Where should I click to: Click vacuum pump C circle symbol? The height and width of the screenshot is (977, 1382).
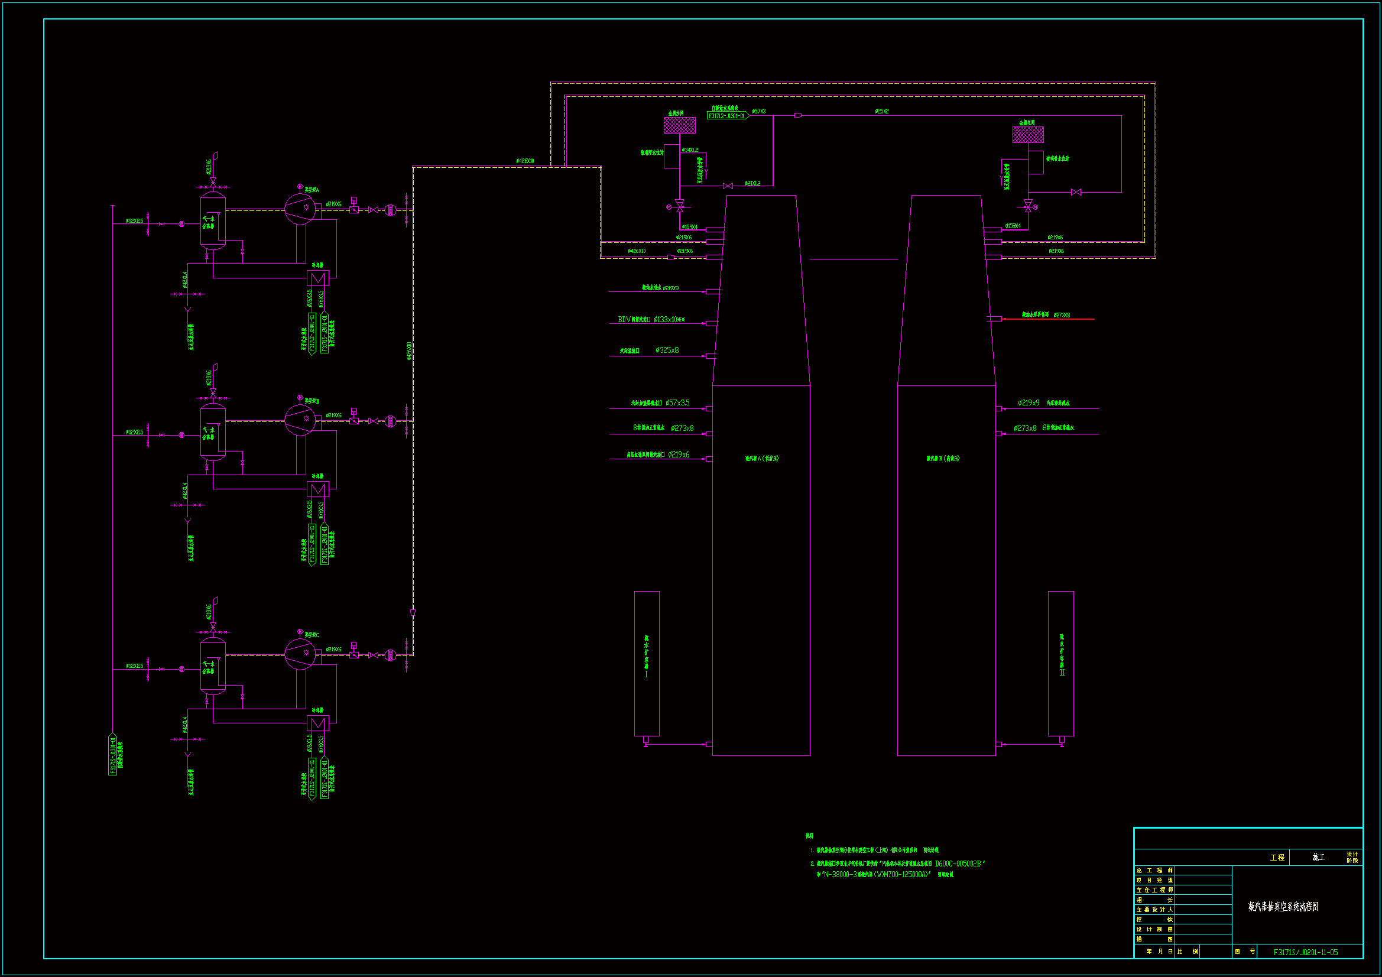coord(299,654)
